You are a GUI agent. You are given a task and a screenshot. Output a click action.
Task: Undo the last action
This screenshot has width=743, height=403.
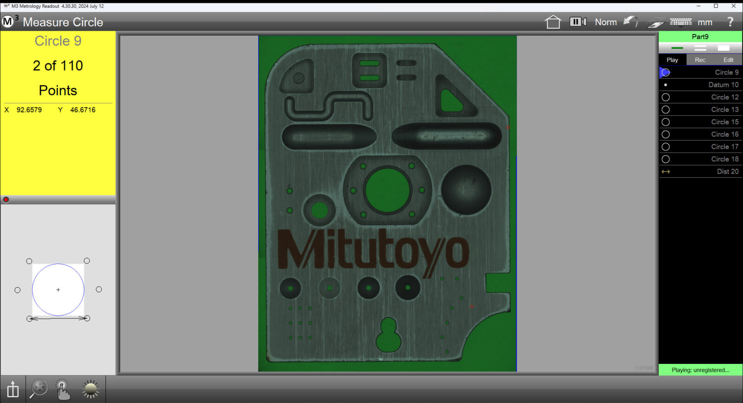[631, 22]
